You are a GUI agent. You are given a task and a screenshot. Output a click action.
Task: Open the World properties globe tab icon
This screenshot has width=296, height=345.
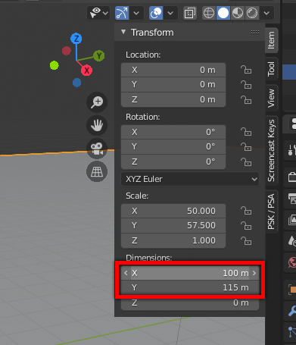(x=291, y=262)
